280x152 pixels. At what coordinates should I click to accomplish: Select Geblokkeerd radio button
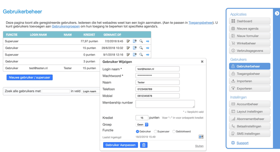[174, 132]
